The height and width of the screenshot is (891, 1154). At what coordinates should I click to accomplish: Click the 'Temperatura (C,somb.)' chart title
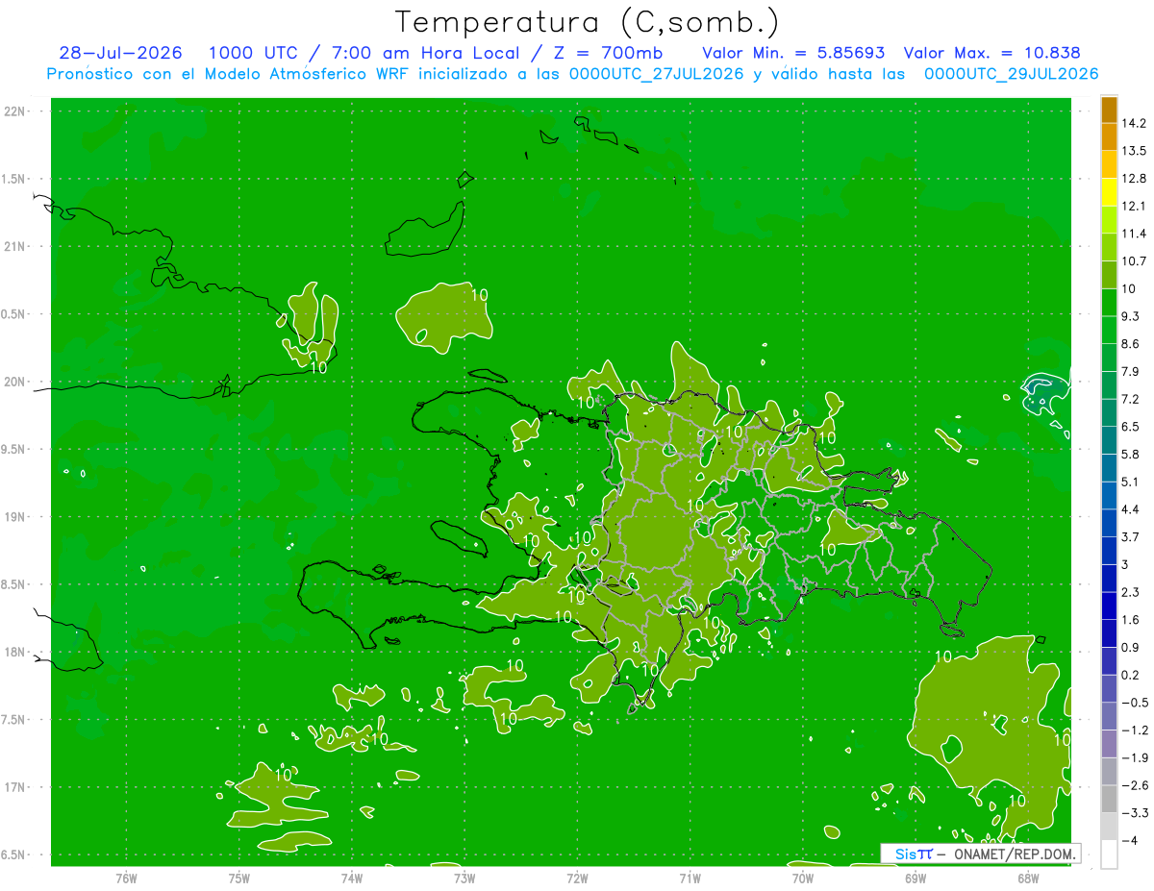click(x=587, y=22)
